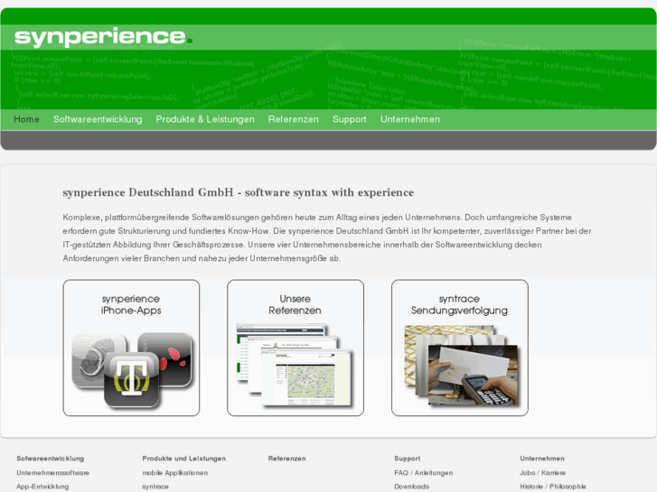Open the App-Entwicklung footer link
657x492 pixels.
coord(42,487)
